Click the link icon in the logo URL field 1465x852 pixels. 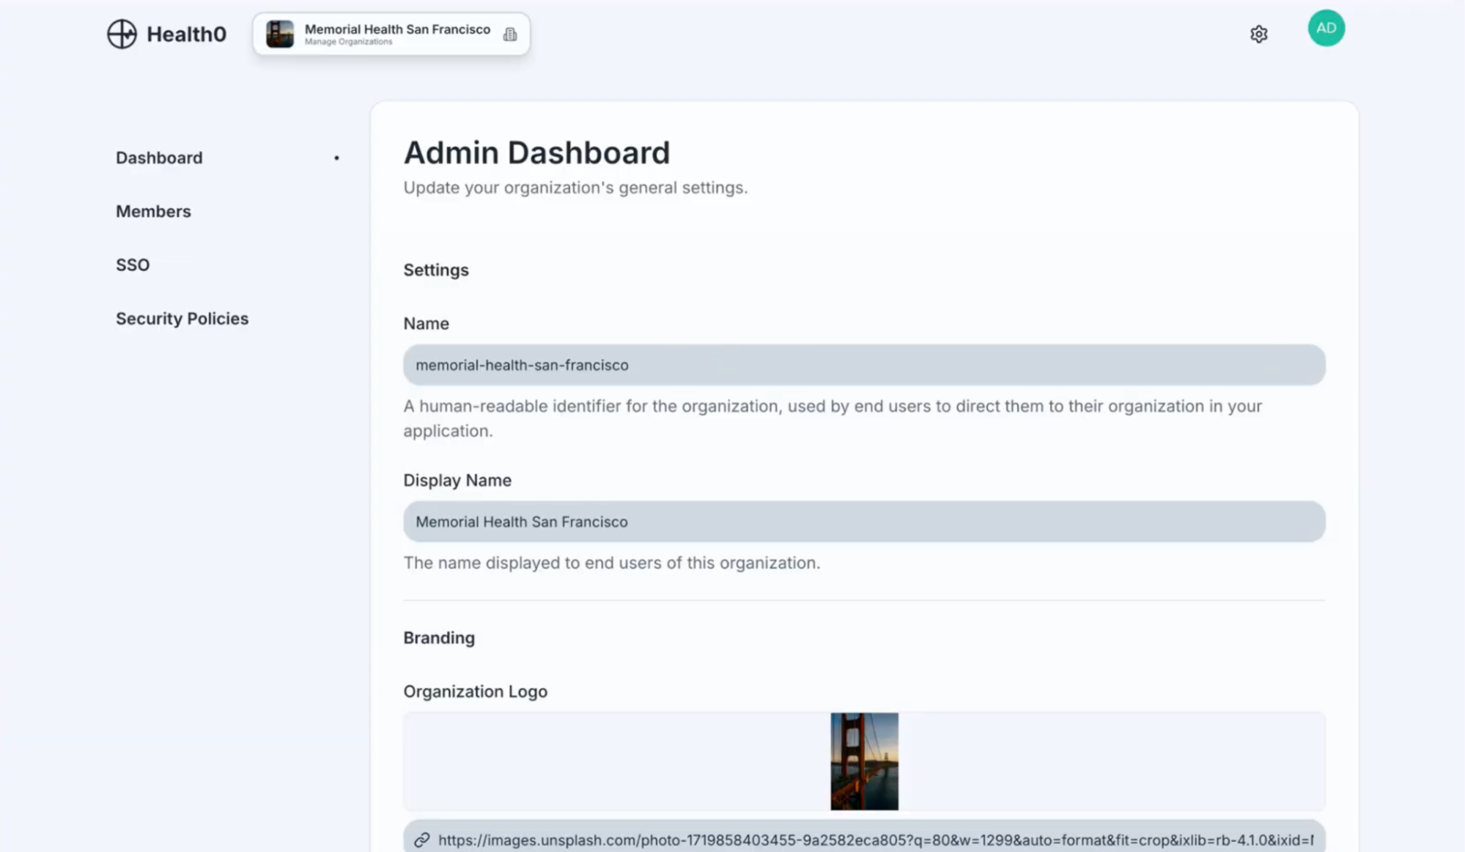tap(421, 840)
